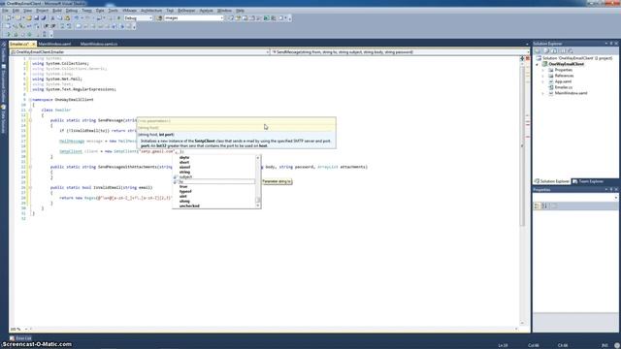Click the Properties icon in Solution Explorer toolbar

[x=538, y=51]
